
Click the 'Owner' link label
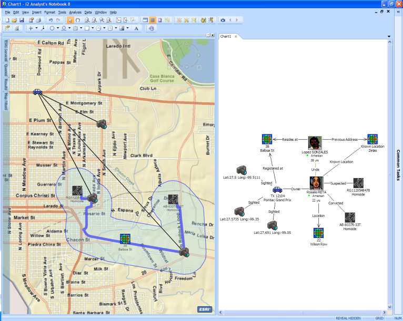click(x=296, y=189)
